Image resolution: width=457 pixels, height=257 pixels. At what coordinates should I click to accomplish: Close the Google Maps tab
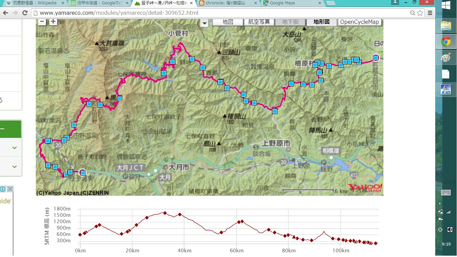pyautogui.click(x=319, y=3)
